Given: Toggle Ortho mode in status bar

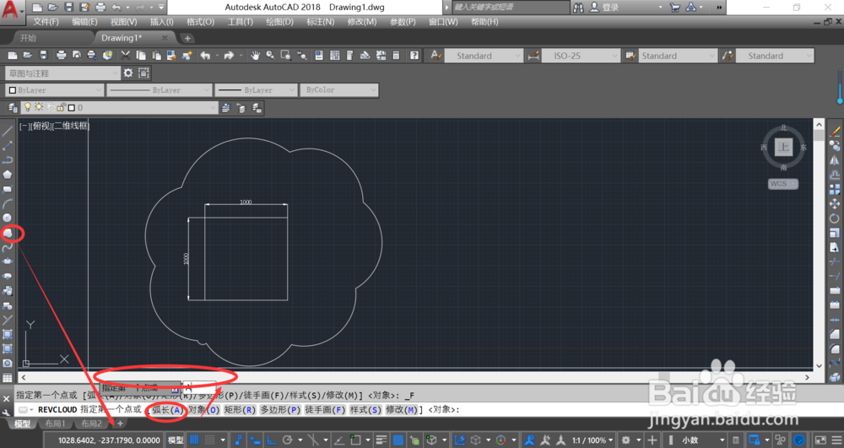Looking at the screenshot, I should (271, 440).
